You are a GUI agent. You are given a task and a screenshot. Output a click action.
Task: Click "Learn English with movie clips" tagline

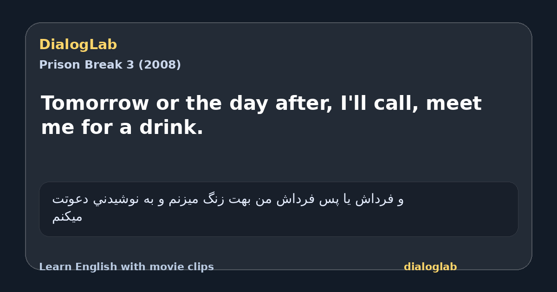click(x=126, y=267)
